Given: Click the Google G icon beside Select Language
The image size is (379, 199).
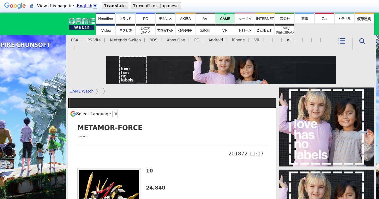Looking at the screenshot, I should click(73, 114).
